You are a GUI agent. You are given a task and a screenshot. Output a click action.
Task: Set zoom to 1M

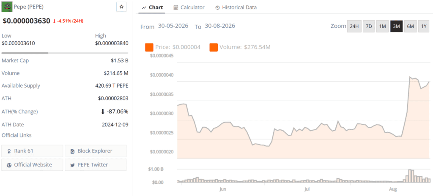382,27
